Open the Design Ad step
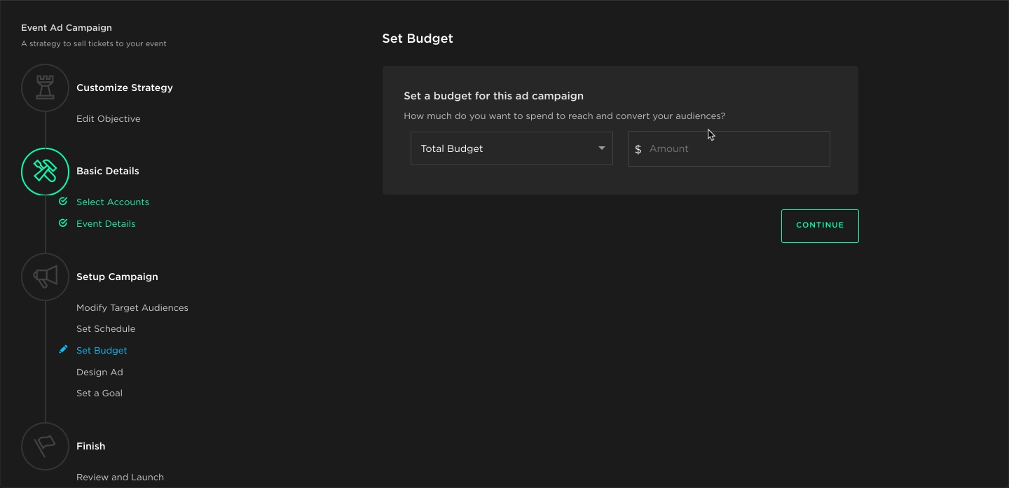The height and width of the screenshot is (488, 1009). pos(99,372)
